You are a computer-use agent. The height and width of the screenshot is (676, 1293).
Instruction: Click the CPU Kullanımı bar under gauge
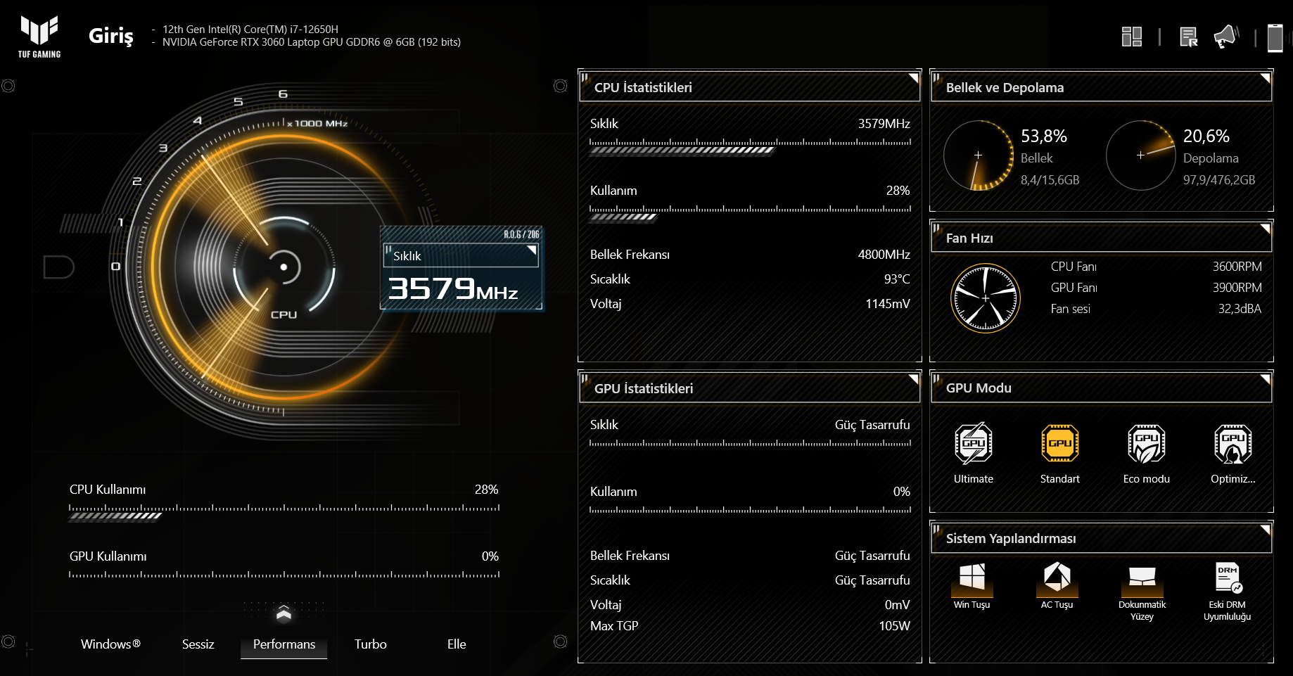tap(284, 512)
